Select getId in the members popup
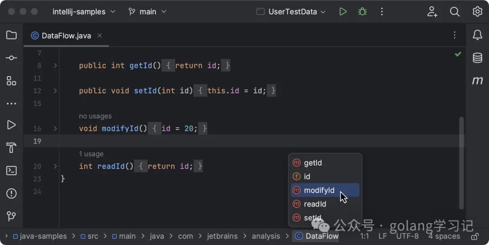This screenshot has height=245, width=489. pos(325,163)
